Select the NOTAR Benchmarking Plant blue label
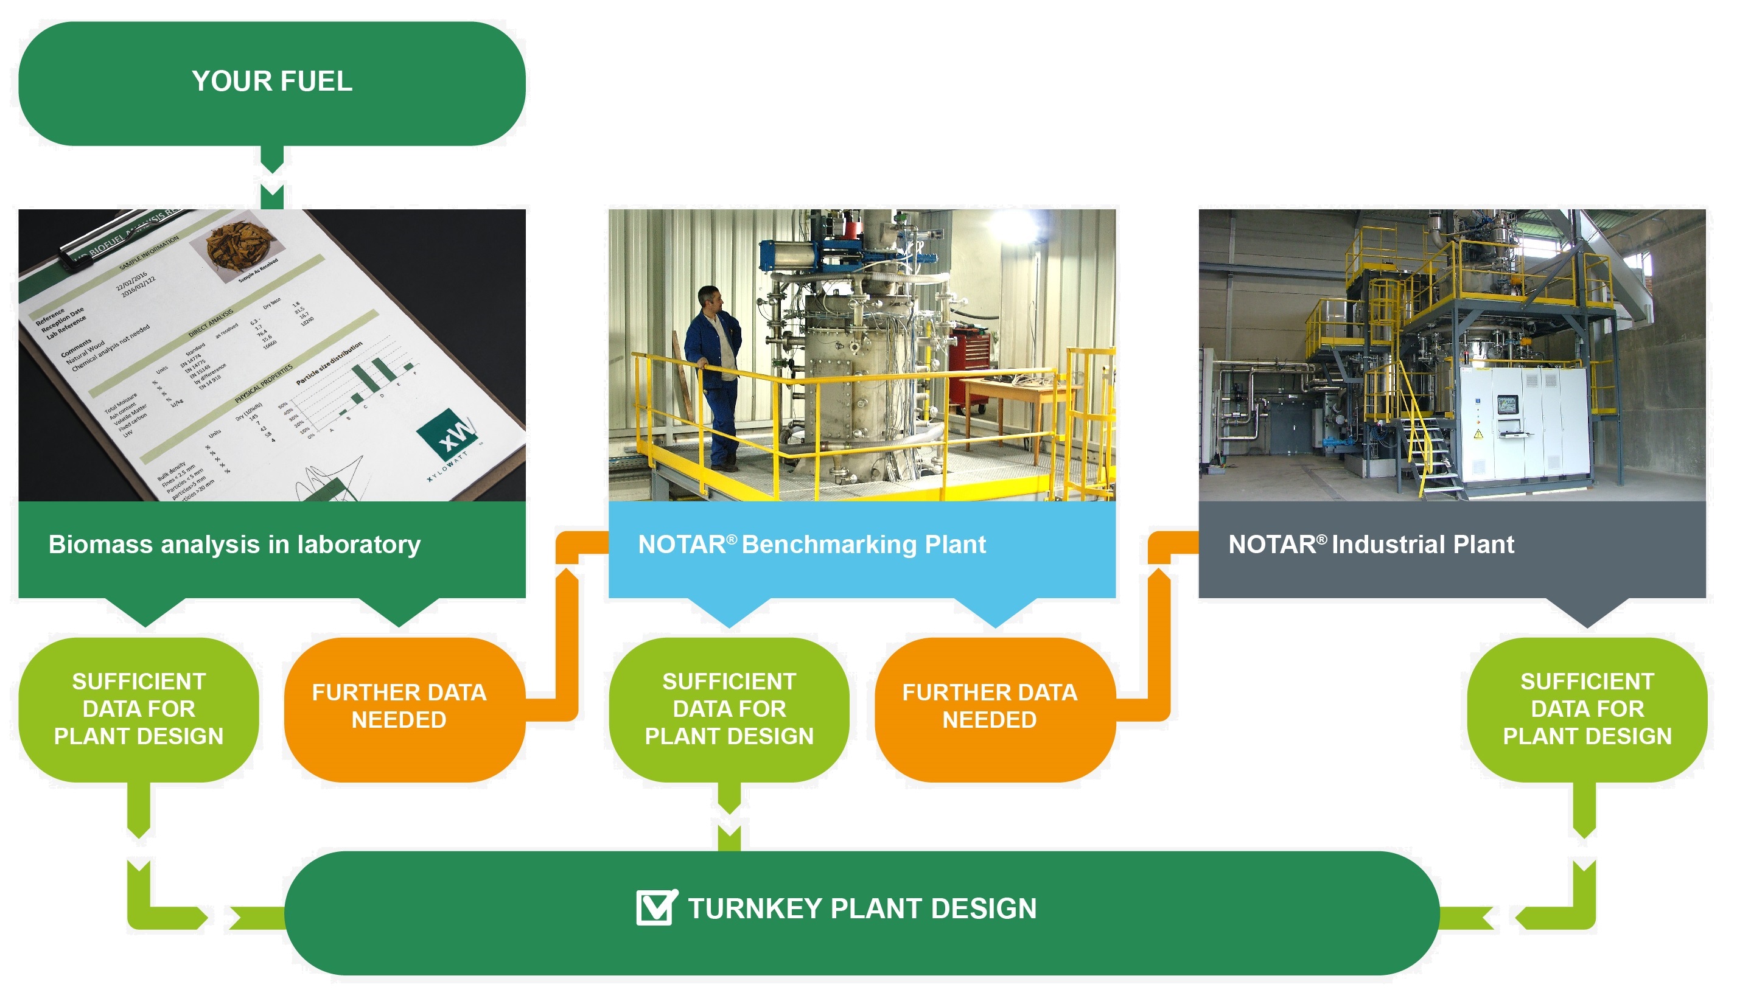Image resolution: width=1751 pixels, height=1001 pixels. pyautogui.click(x=863, y=549)
